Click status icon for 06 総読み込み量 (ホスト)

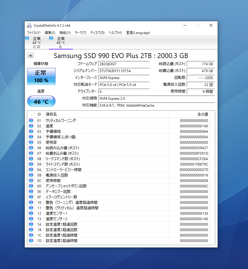pyautogui.click(x=31, y=148)
